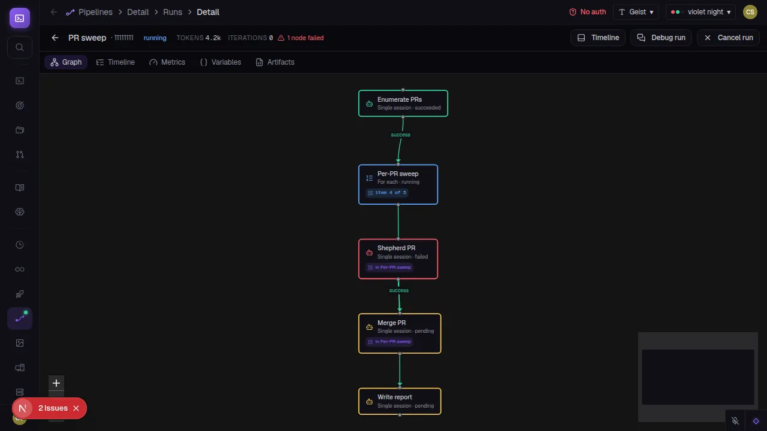Click the muted microphone icon
The image size is (767, 431).
pyautogui.click(x=735, y=421)
